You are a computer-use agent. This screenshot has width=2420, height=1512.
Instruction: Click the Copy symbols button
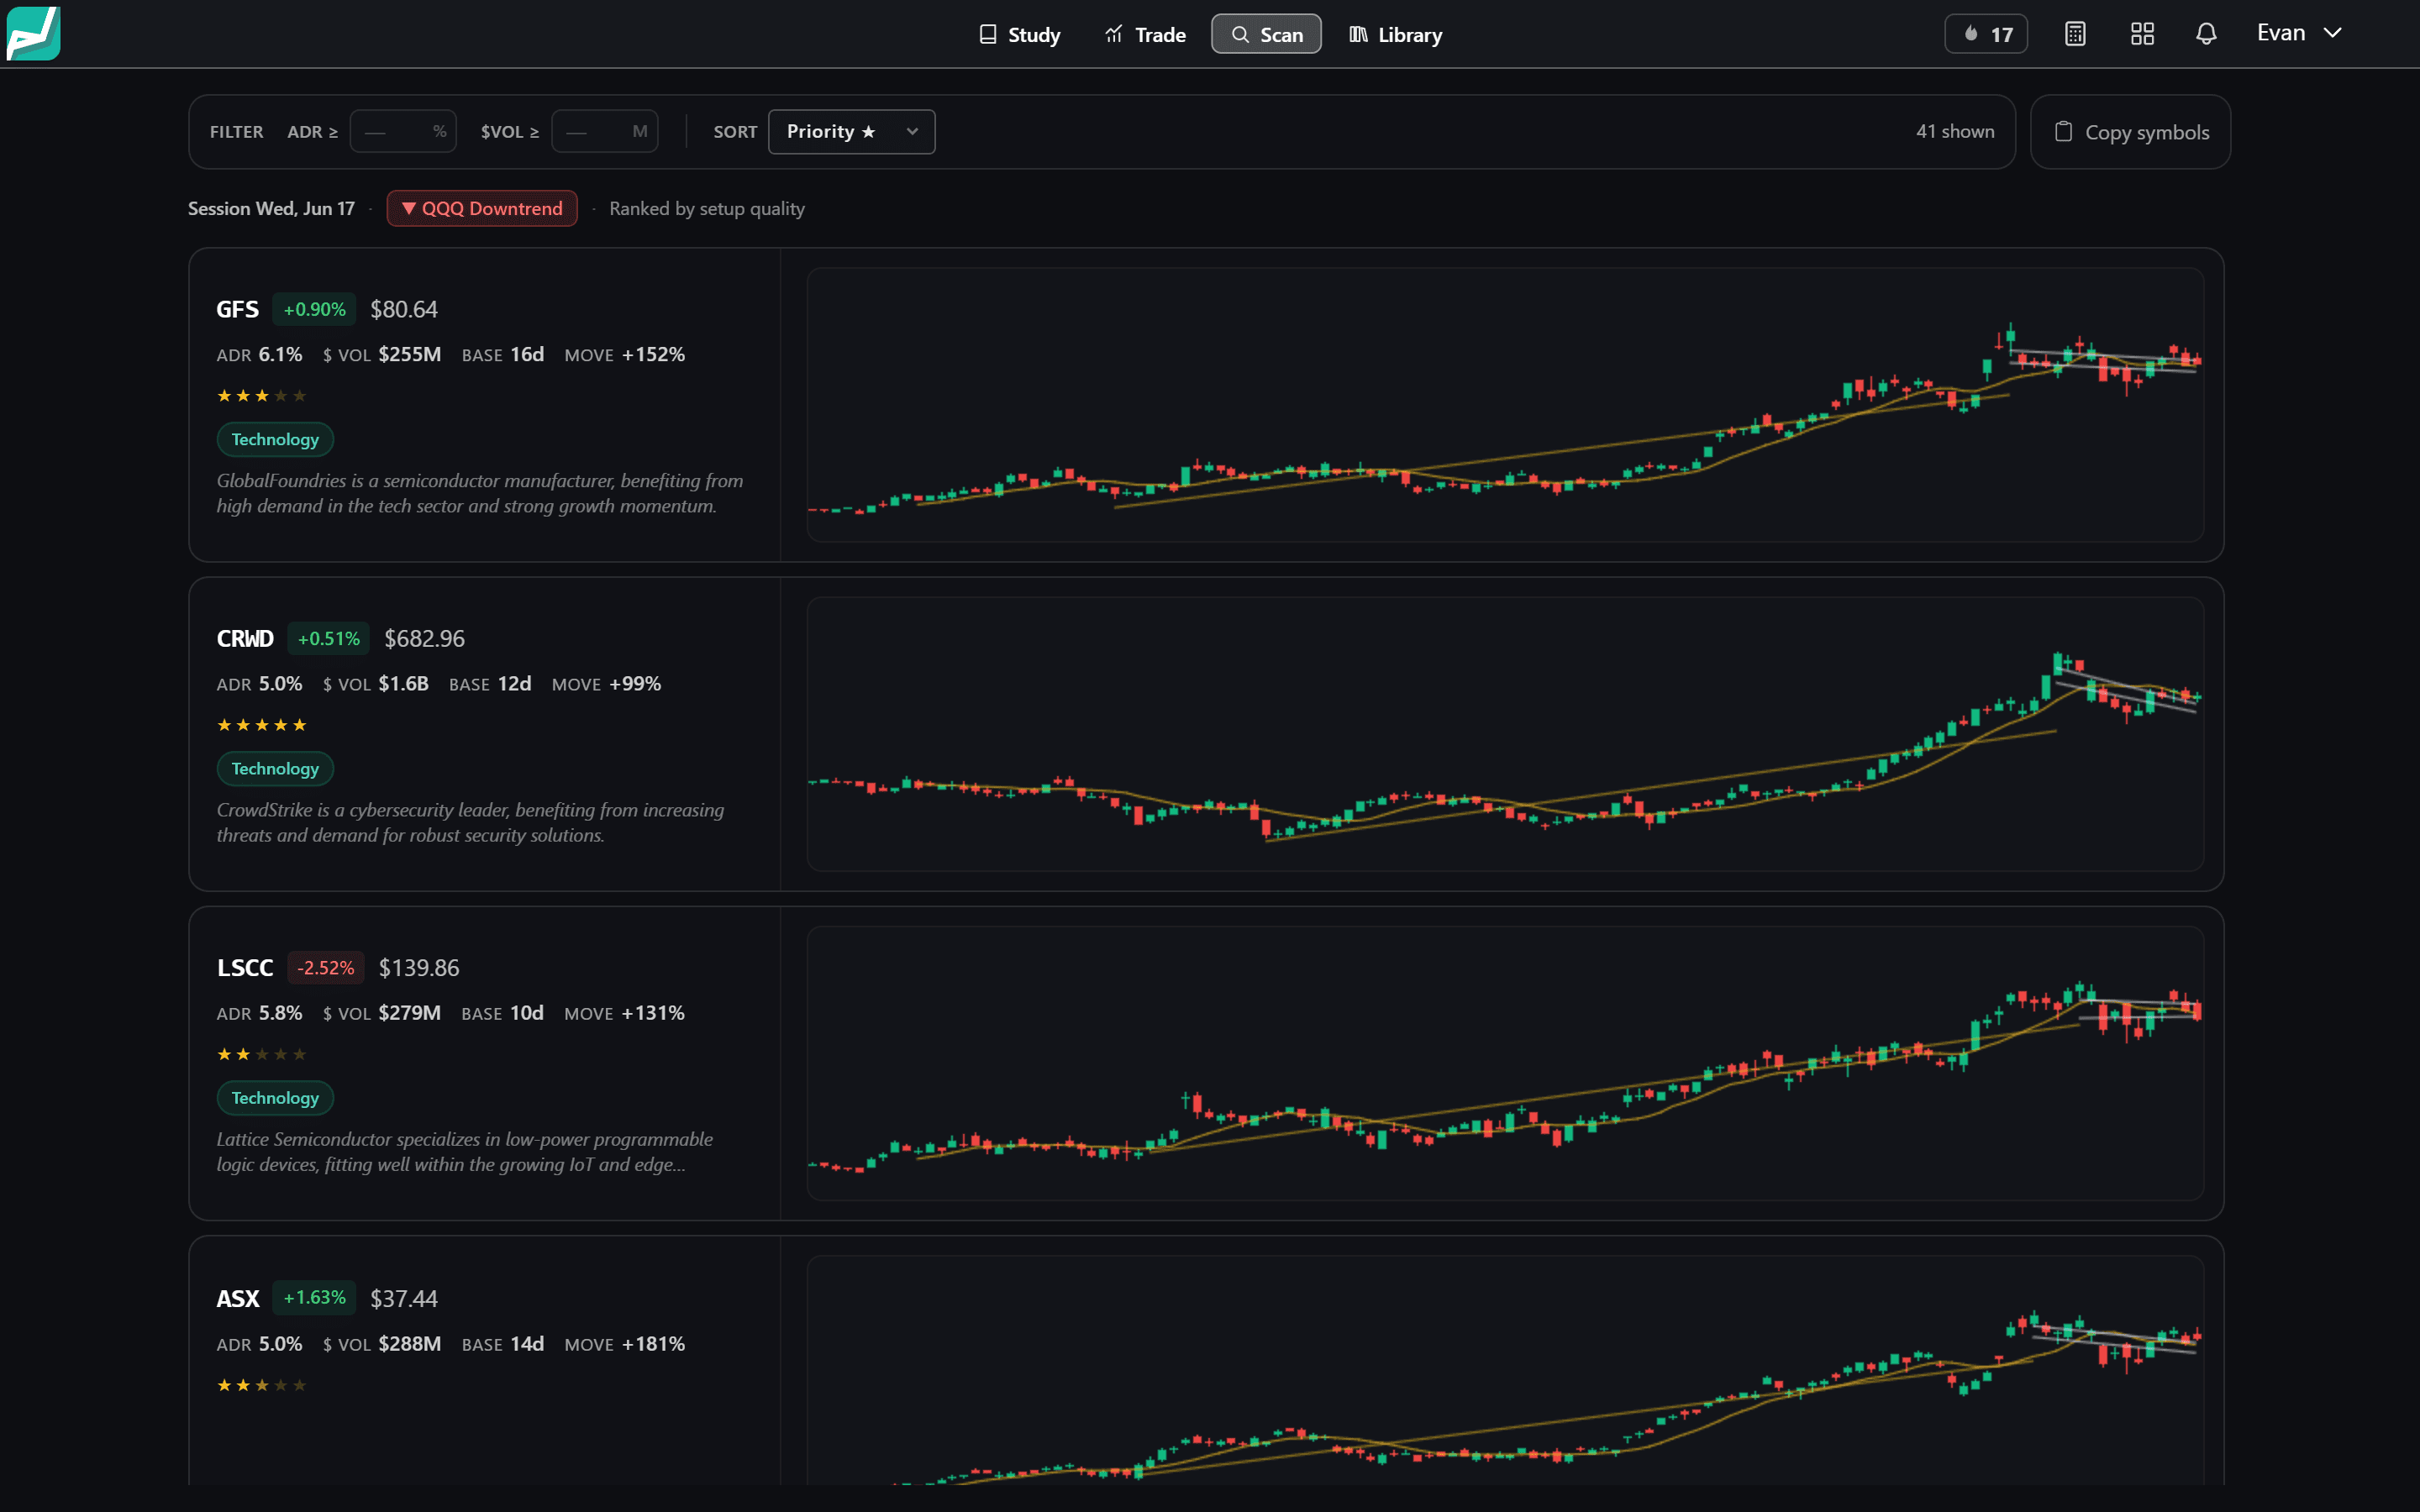tap(2131, 132)
